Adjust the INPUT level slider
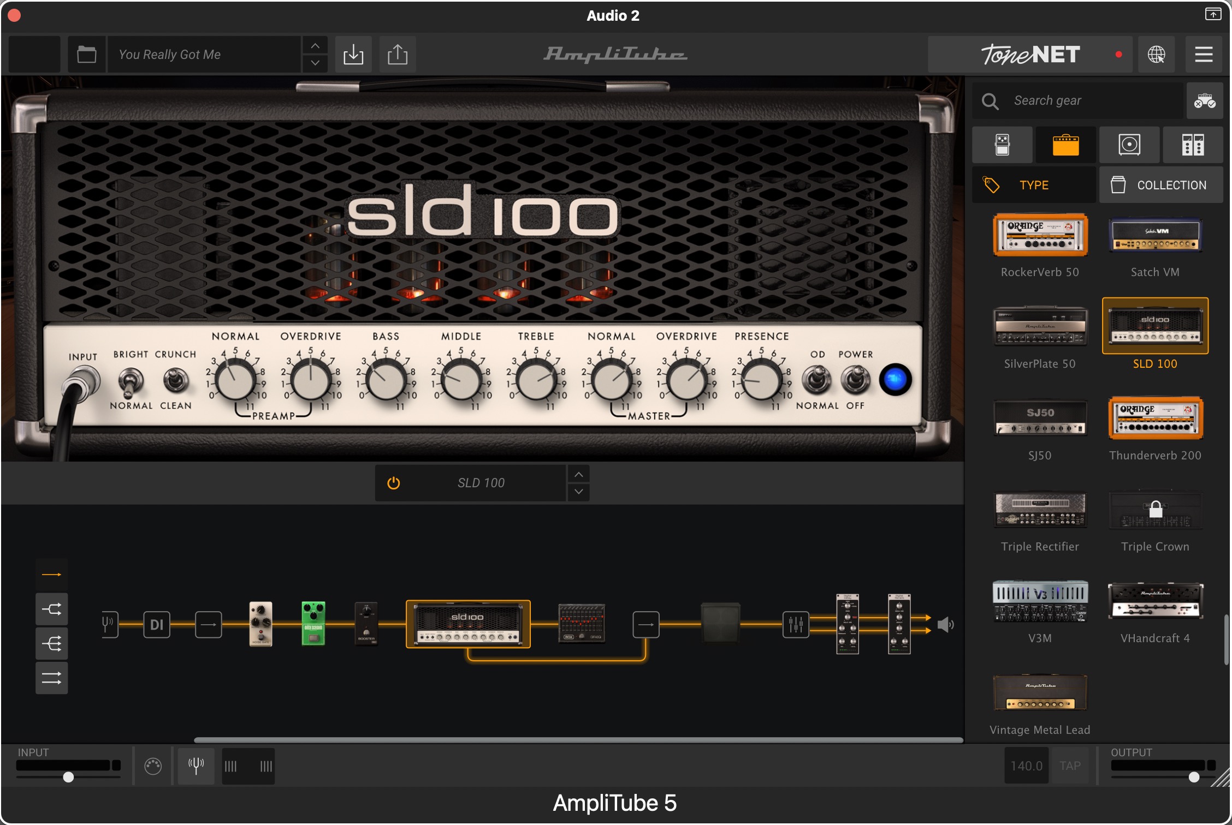This screenshot has width=1232, height=825. click(x=68, y=777)
